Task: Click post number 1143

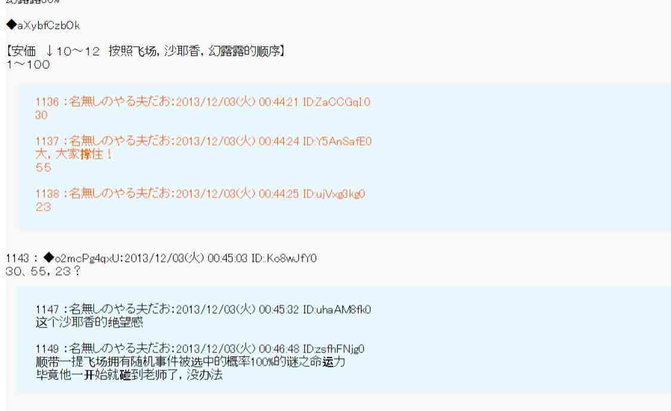Action: [x=17, y=258]
